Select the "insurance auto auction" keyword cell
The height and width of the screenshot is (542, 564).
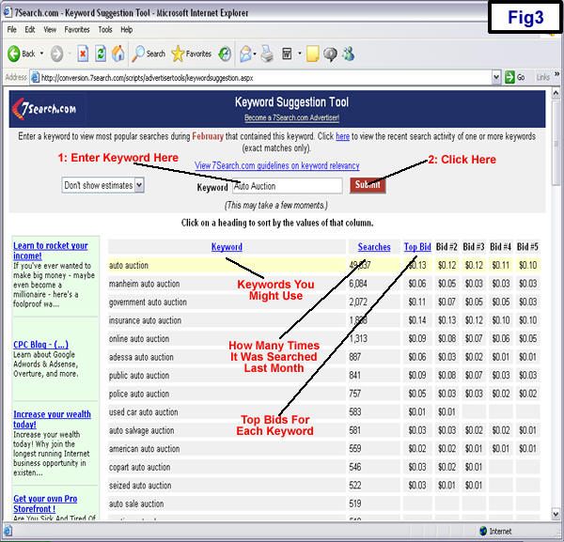(x=227, y=320)
